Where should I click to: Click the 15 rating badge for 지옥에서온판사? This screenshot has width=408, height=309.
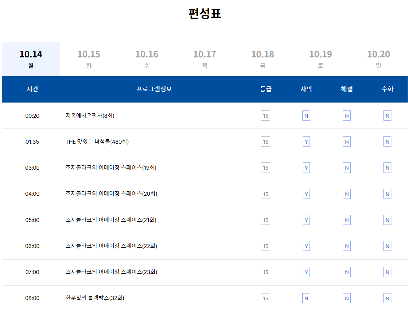pos(265,116)
